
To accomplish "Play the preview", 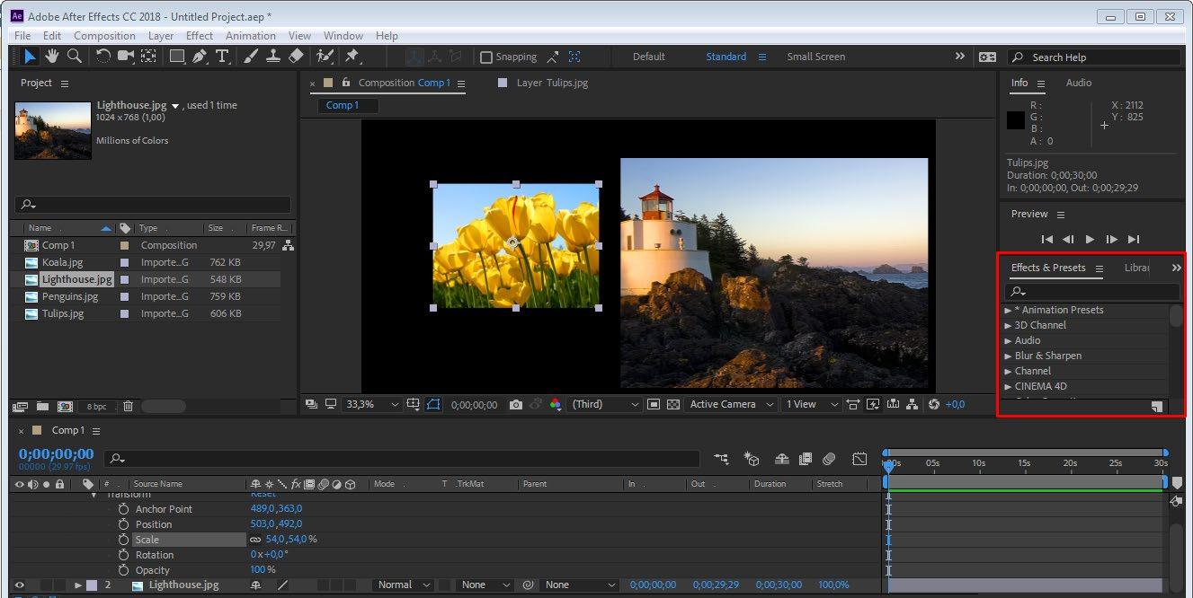I will pos(1090,240).
